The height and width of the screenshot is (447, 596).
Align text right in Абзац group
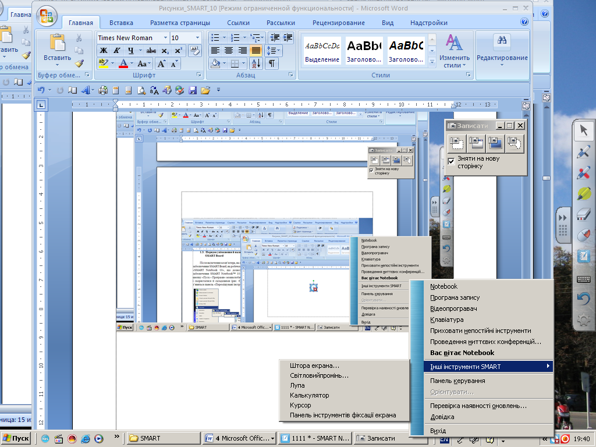tap(242, 51)
